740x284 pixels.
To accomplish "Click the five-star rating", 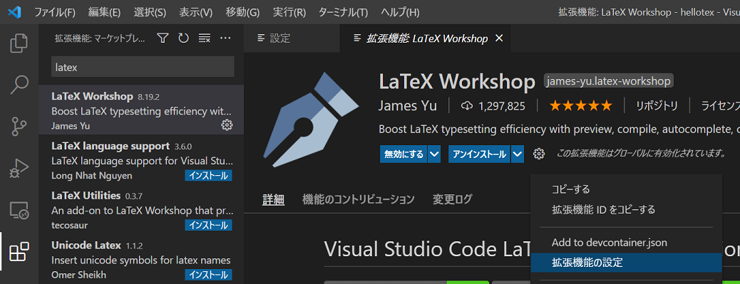I will pyautogui.click(x=580, y=106).
